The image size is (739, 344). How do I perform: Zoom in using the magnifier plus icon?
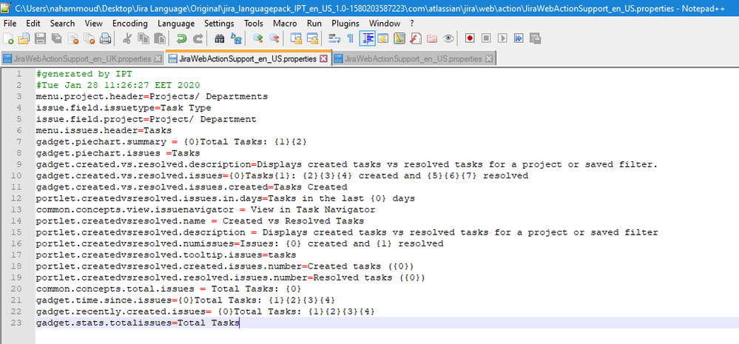pos(258,38)
